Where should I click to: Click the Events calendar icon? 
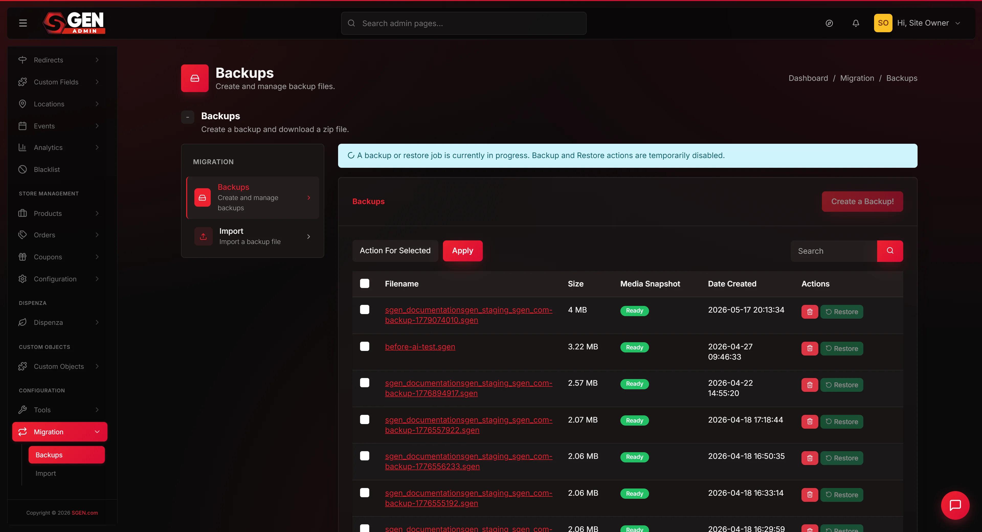coord(23,126)
